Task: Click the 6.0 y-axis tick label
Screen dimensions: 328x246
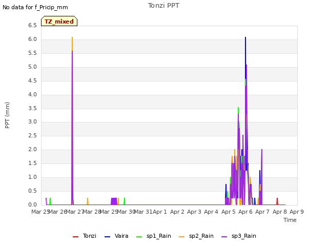Action: 32,39
